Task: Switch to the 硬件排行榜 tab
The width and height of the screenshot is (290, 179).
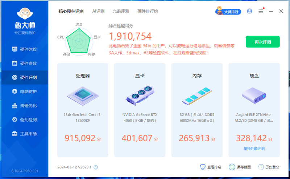Action: pos(148,11)
